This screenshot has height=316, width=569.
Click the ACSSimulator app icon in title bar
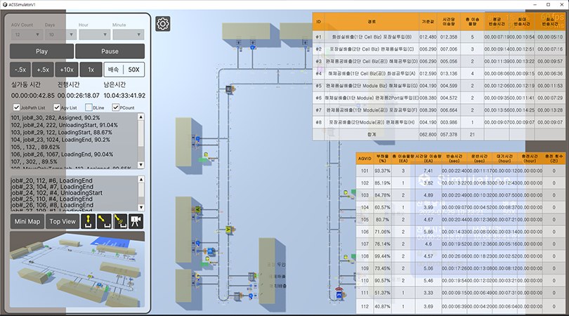click(x=6, y=5)
